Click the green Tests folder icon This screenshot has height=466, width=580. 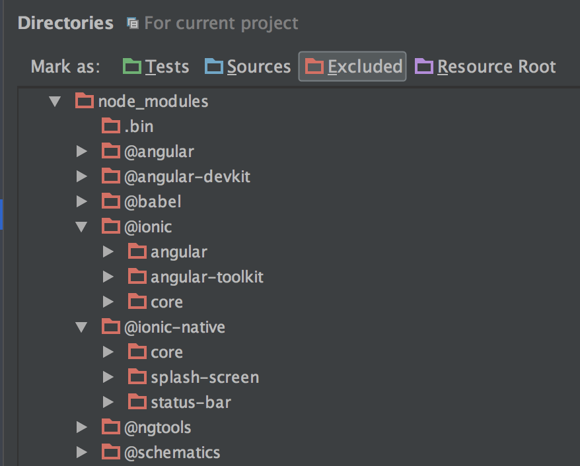(x=132, y=67)
